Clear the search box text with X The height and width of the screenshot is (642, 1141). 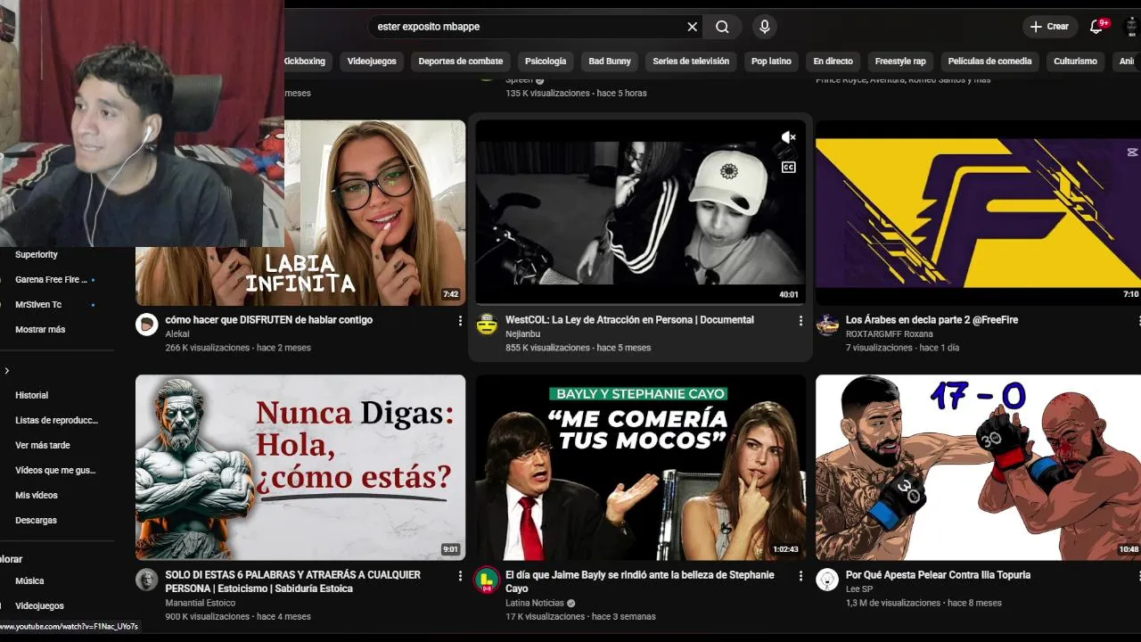692,27
